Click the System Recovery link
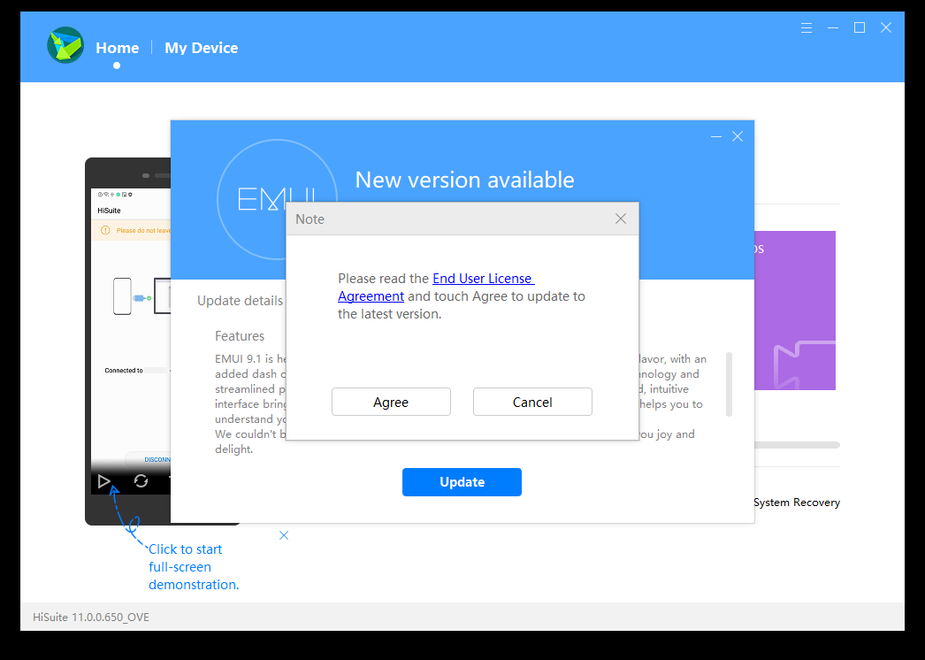This screenshot has width=925, height=660. [x=797, y=503]
